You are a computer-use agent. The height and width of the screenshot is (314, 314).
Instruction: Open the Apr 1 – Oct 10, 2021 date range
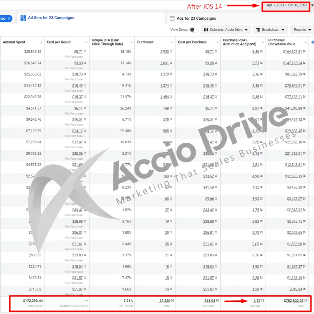(287, 5)
